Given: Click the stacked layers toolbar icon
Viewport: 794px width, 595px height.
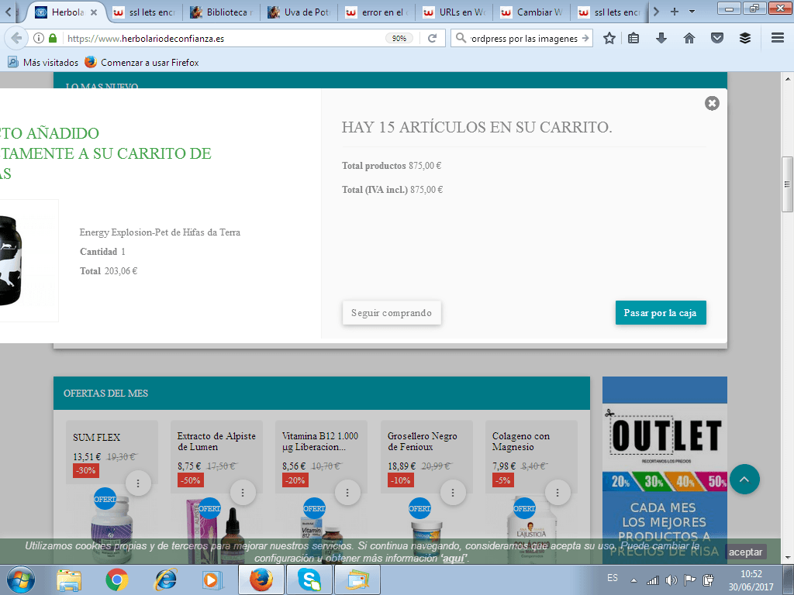Looking at the screenshot, I should [745, 38].
